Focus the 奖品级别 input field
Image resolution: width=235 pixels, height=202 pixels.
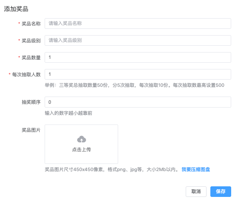click(138, 40)
